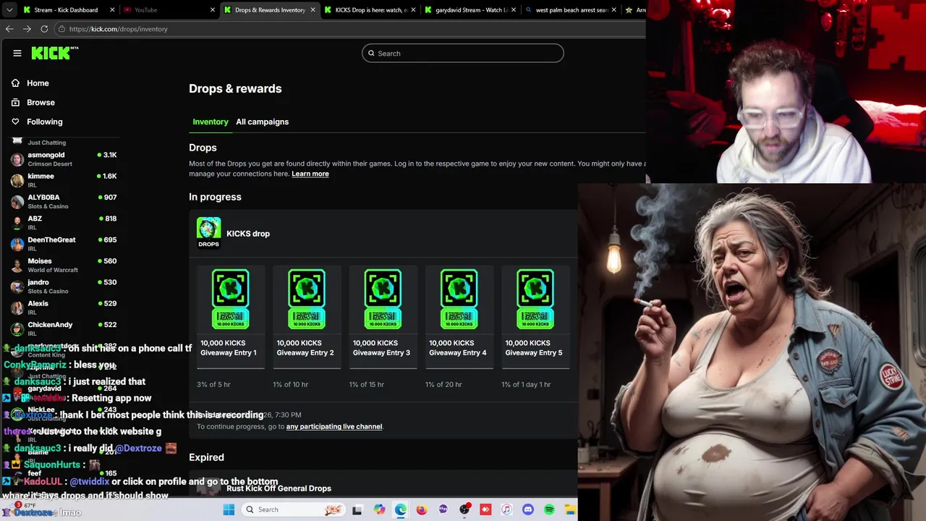Click the KICKS drop campaign title
This screenshot has height=521, width=926.
(x=248, y=234)
